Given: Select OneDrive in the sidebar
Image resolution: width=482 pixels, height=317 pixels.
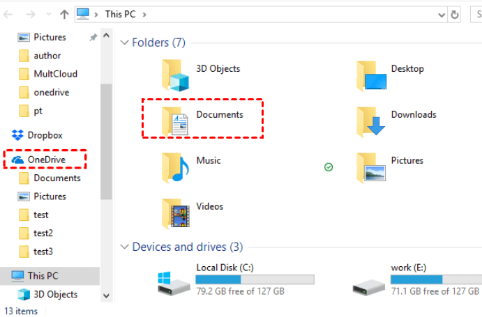Looking at the screenshot, I should tap(45, 160).
